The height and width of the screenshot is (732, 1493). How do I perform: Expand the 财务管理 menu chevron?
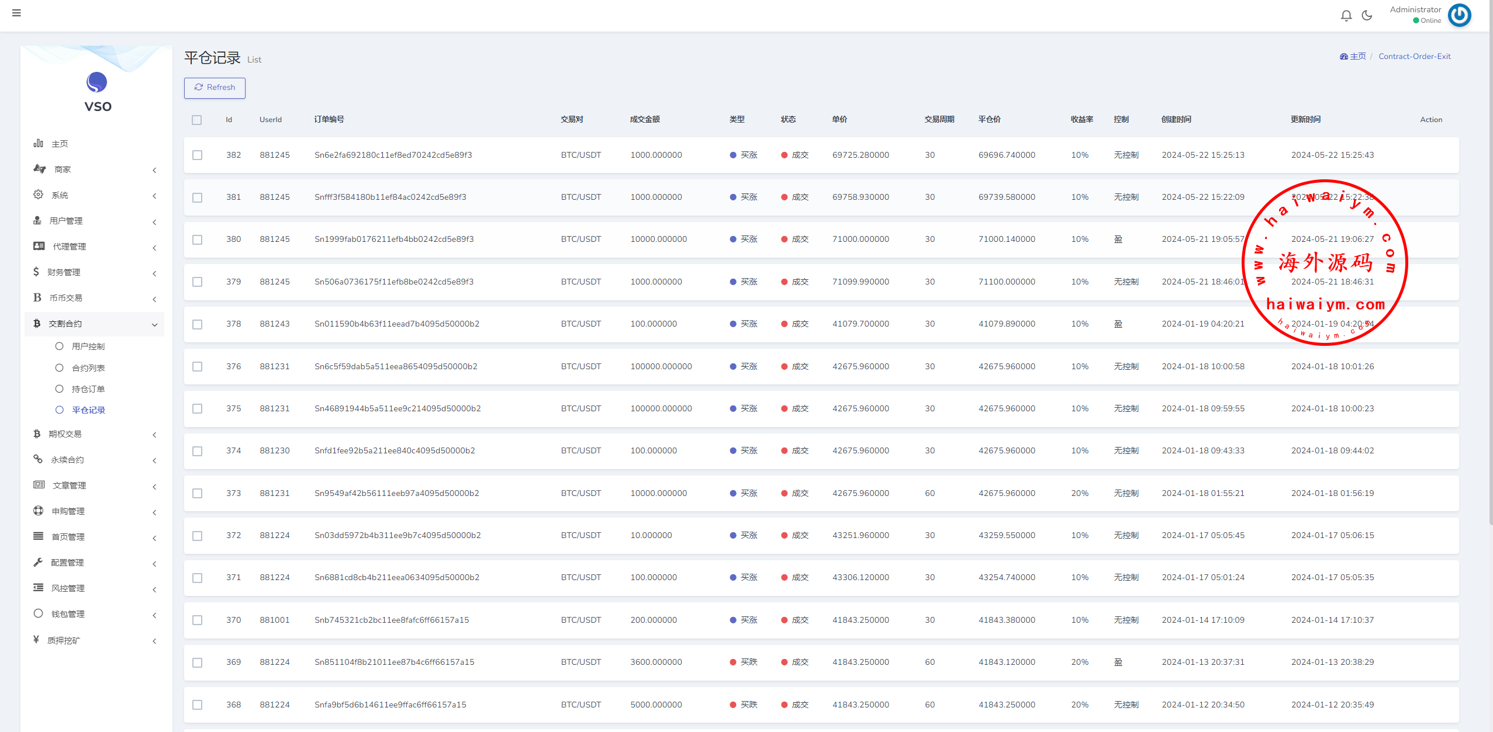pos(154,273)
